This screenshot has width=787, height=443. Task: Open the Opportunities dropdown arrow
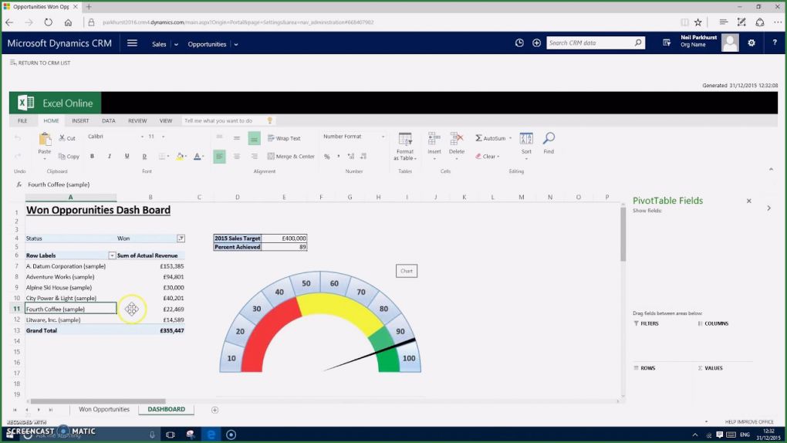tap(236, 45)
